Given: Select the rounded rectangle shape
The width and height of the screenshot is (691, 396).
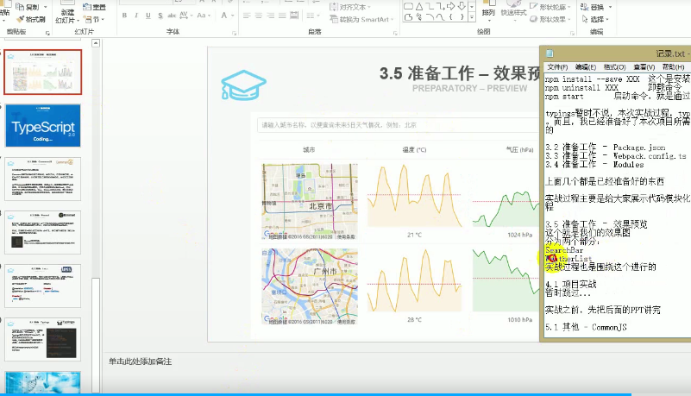Looking at the screenshot, I should point(409,6).
